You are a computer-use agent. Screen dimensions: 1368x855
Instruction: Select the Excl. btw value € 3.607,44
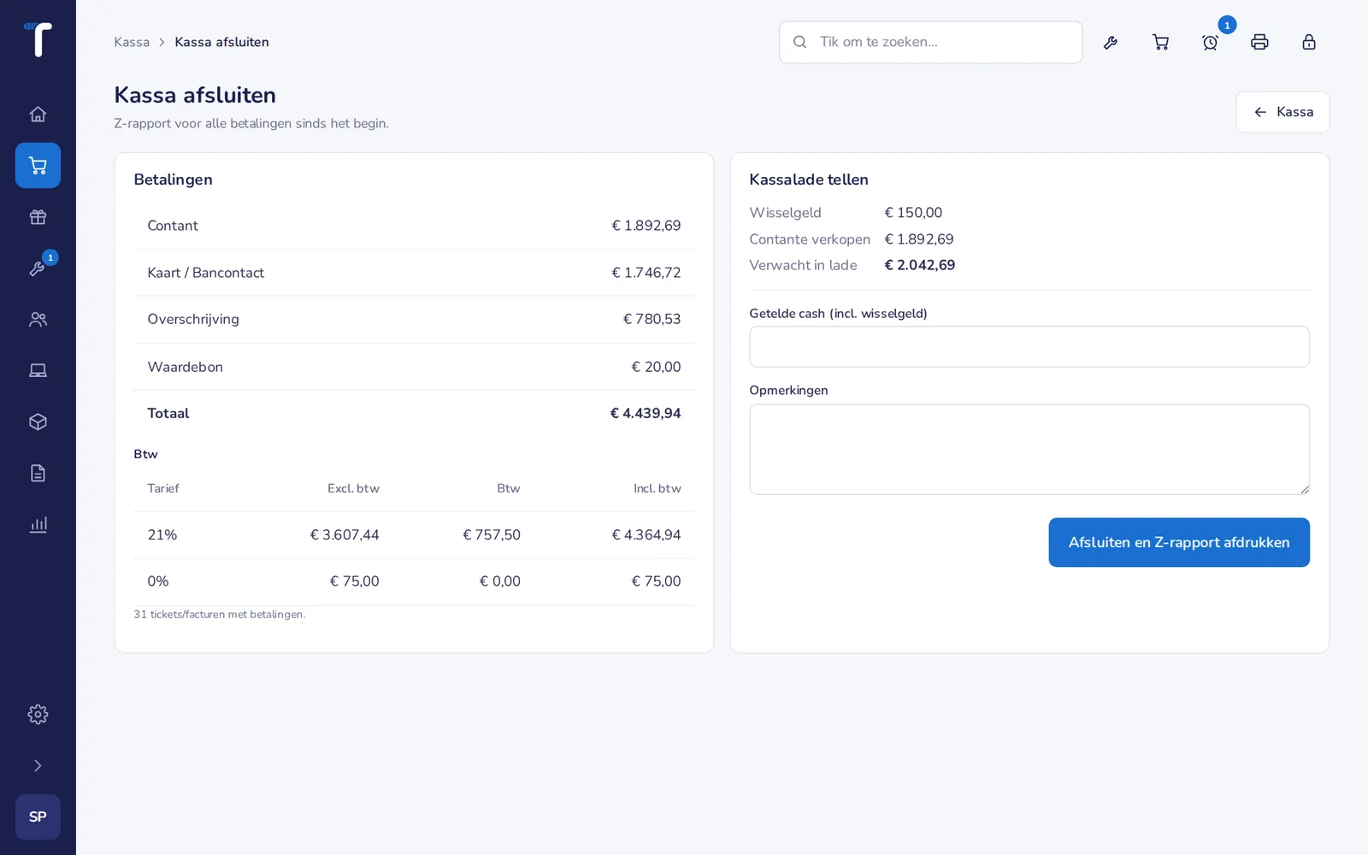tap(345, 534)
